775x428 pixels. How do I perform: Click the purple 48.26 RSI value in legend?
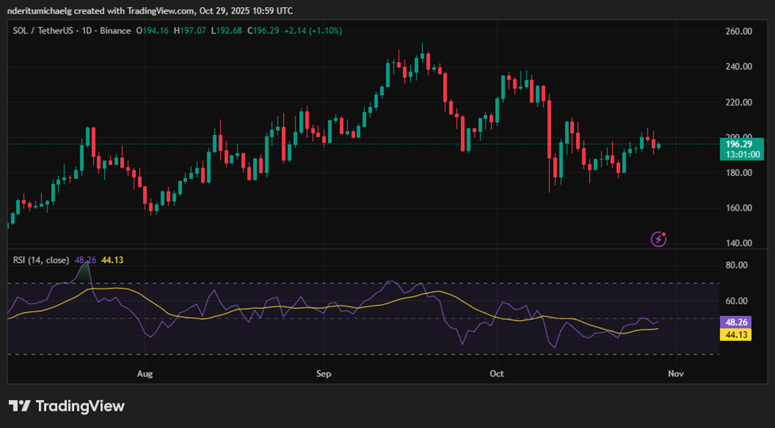[x=85, y=260]
